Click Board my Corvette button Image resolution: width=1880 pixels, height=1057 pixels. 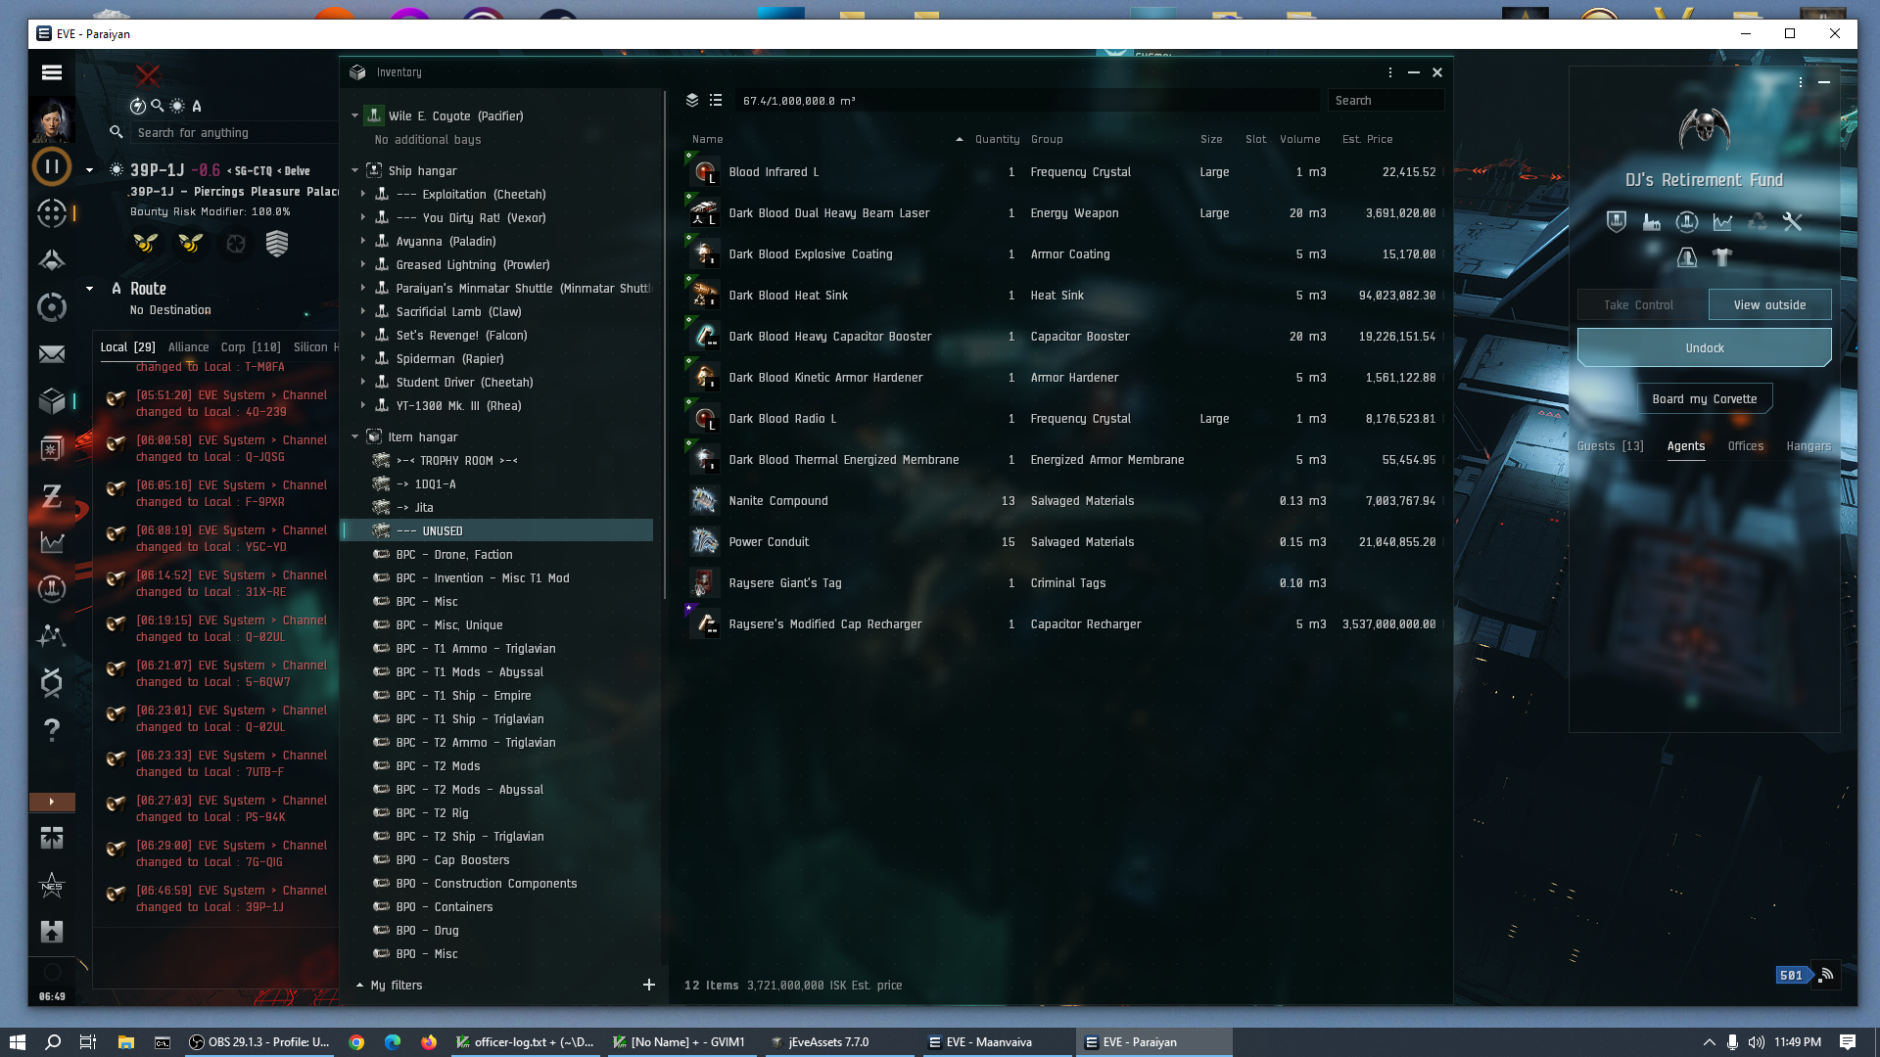(x=1705, y=398)
